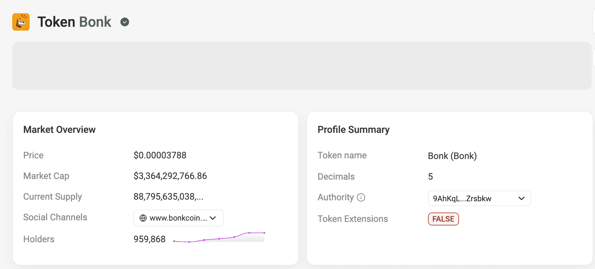Click the Token name label
The width and height of the screenshot is (595, 269).
tap(342, 155)
